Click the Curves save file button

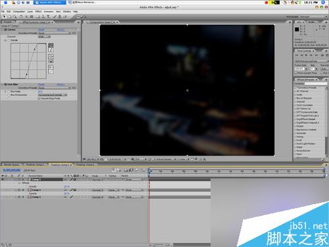point(51,61)
